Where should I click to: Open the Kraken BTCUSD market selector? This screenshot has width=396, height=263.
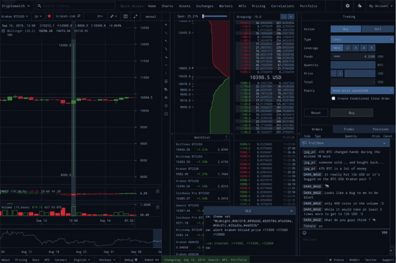click(x=15, y=17)
